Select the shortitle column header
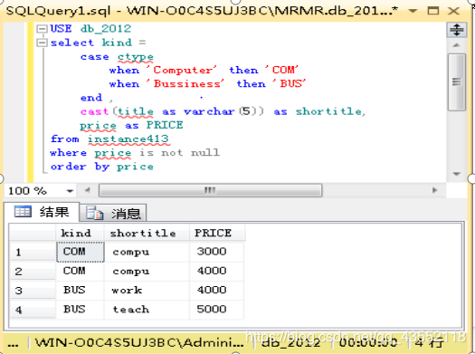Viewport: 475px width, 354px height. [x=147, y=233]
